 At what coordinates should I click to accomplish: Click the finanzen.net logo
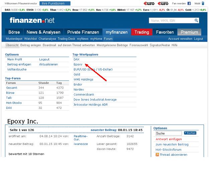pyautogui.click(x=32, y=20)
